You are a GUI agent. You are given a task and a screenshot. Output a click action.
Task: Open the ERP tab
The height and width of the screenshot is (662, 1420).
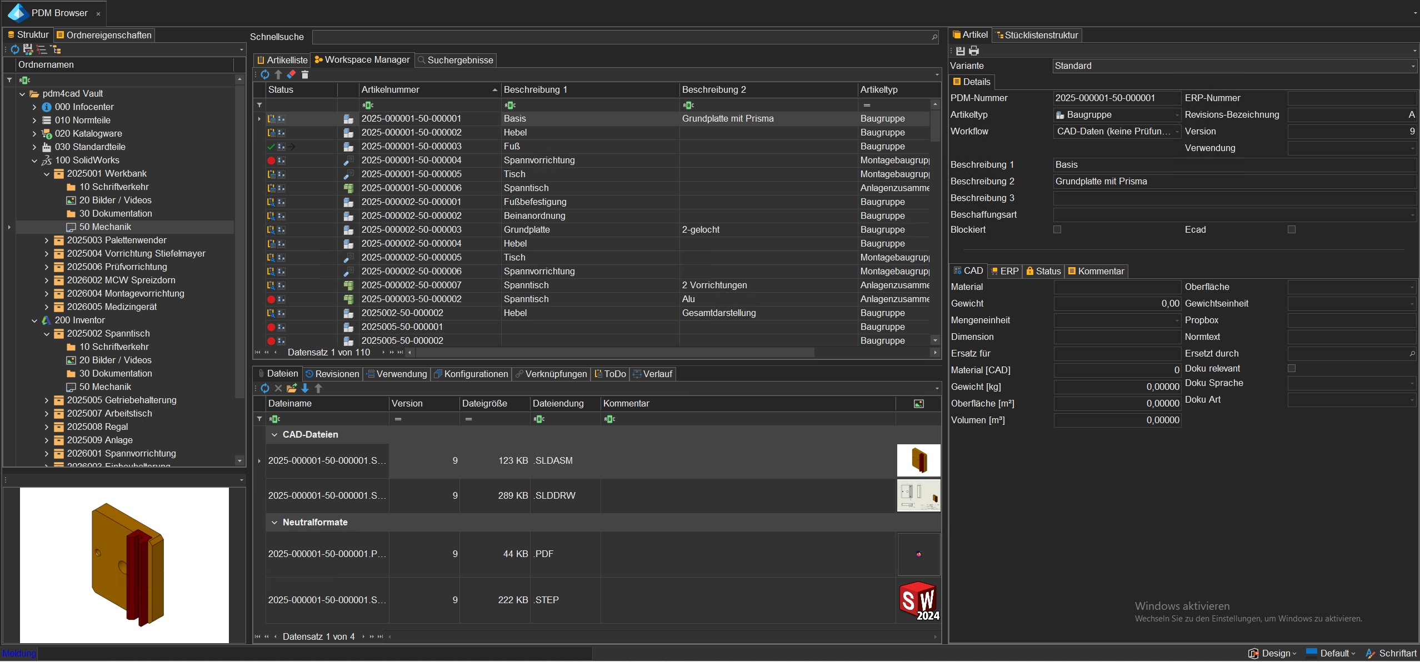click(1004, 271)
